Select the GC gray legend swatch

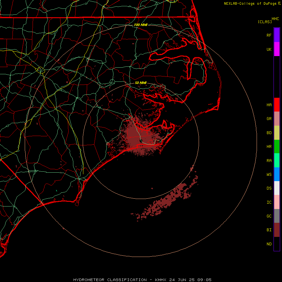point(277,216)
